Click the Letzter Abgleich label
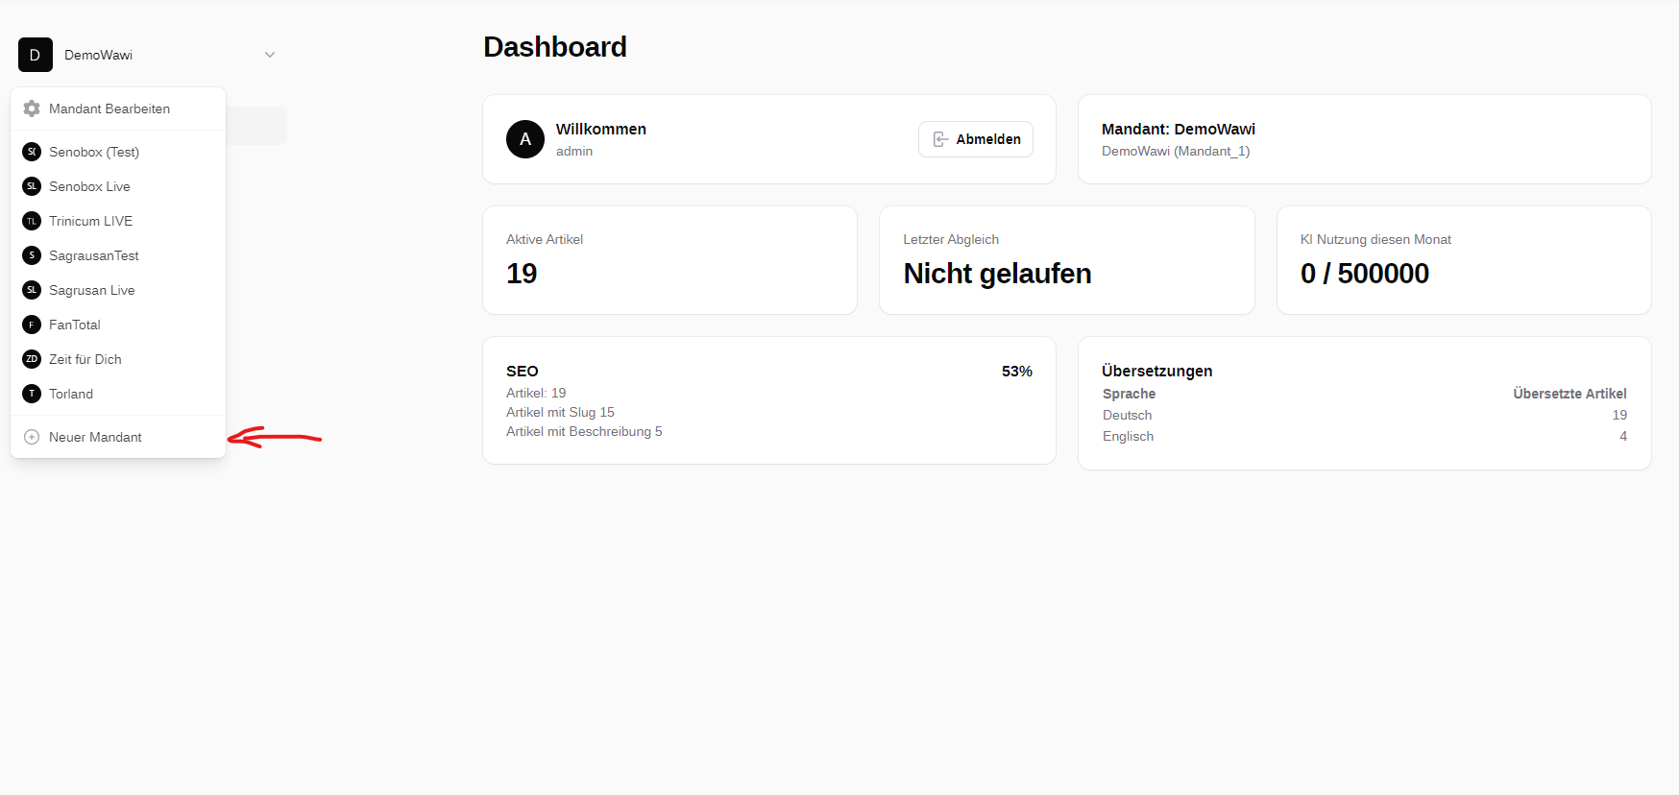 (951, 239)
